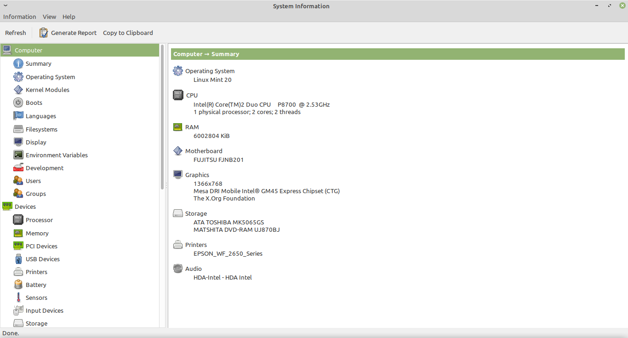This screenshot has width=628, height=338.
Task: Click the Memory module icon in sidebar
Action: [18, 233]
